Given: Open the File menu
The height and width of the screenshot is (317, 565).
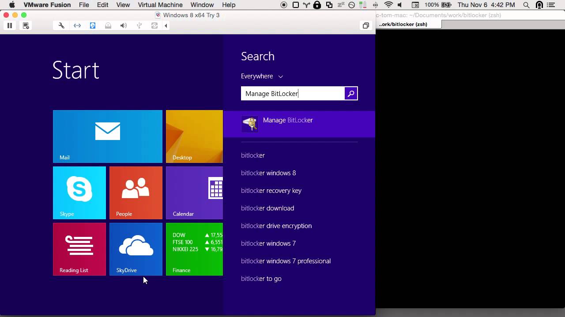Looking at the screenshot, I should click(84, 5).
